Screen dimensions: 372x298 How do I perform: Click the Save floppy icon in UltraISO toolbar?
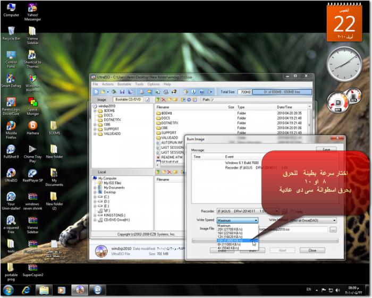pos(122,92)
